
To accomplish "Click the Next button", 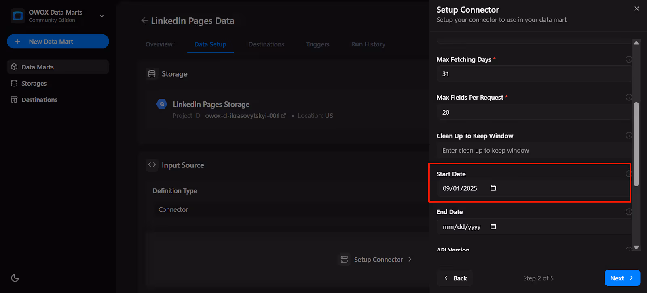I will coord(622,278).
